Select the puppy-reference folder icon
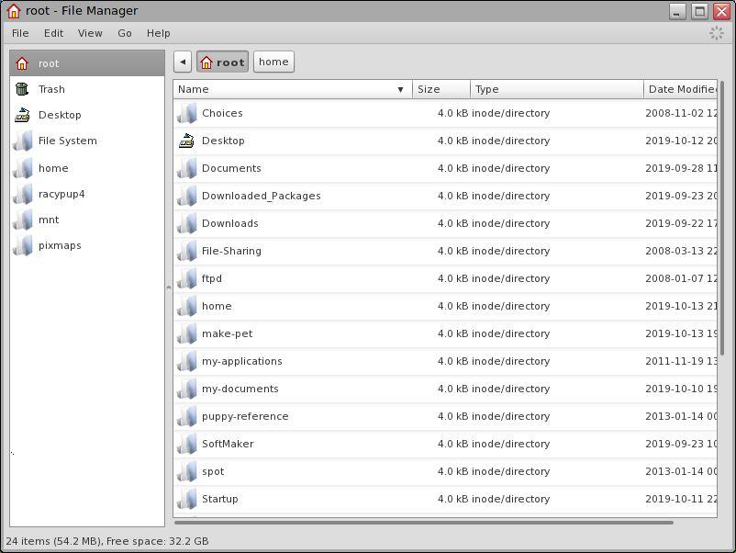736x553 pixels. [x=187, y=416]
